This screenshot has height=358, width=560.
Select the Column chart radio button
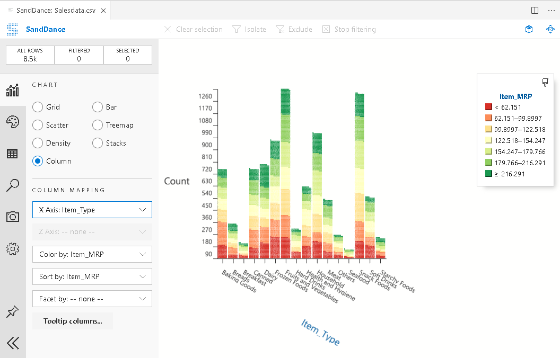tap(38, 161)
